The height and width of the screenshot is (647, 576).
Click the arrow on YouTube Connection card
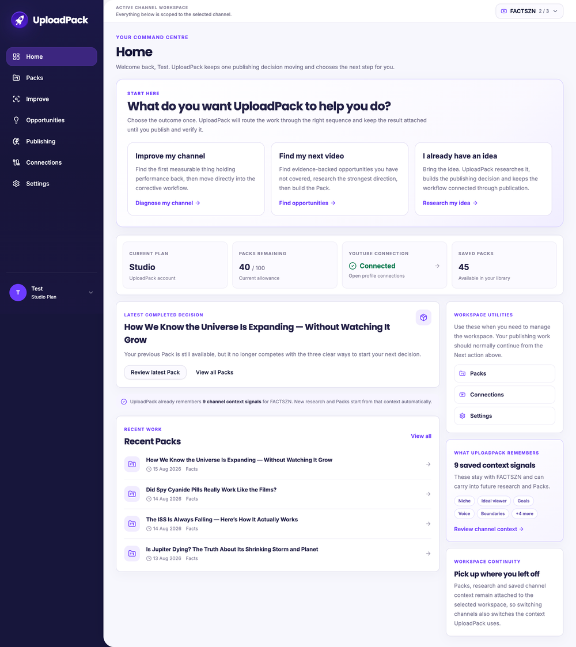tap(437, 266)
